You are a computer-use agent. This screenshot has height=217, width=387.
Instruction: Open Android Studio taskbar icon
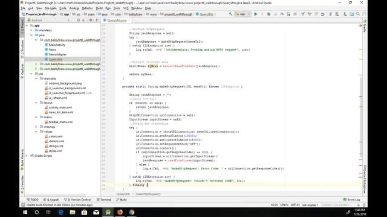(108, 212)
